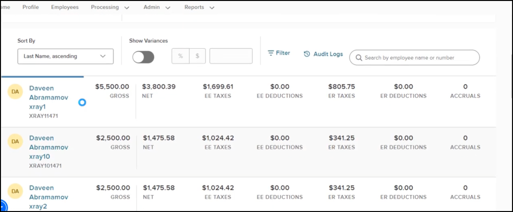
Task: Open Audit Logs link
Action: click(x=323, y=54)
